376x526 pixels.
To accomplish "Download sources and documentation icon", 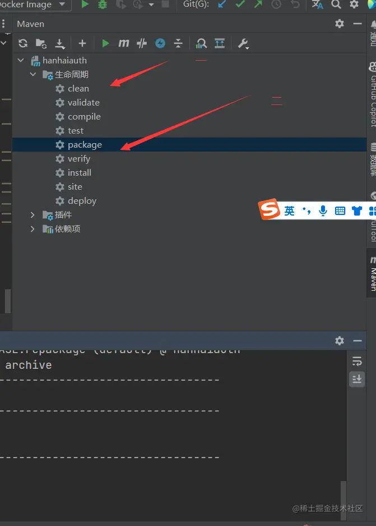I will 59,44.
